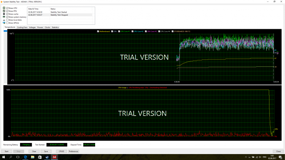The height and width of the screenshot is (160, 285).
Task: Open Task View from the taskbar
Action: [x=18, y=157]
